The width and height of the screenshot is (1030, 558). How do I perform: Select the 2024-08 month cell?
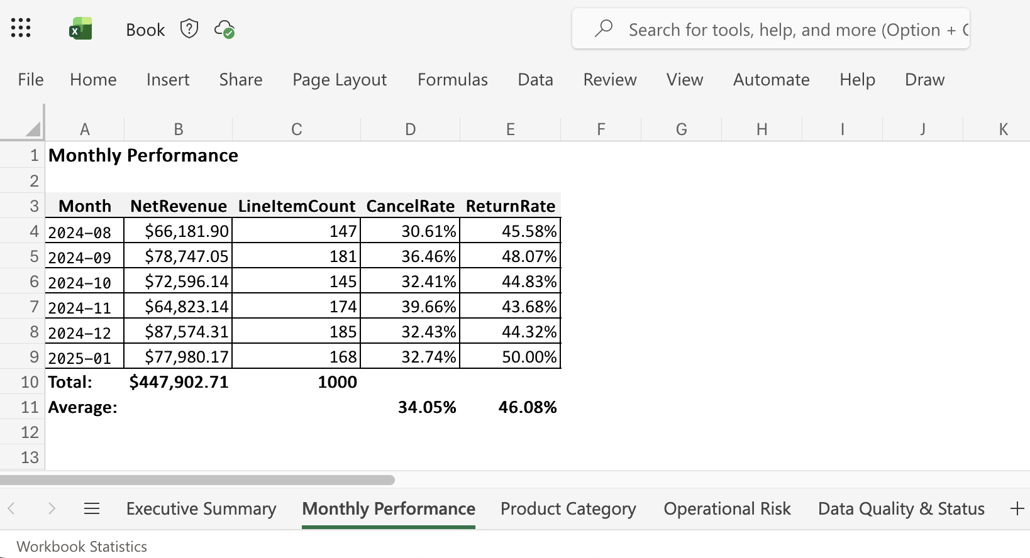point(85,231)
